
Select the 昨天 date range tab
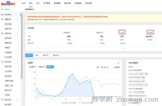coord(37,55)
